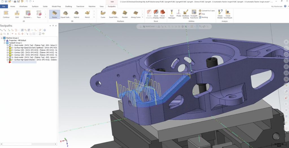
Task: Select the Contour 2D toolpath icon
Action: click(6, 14)
